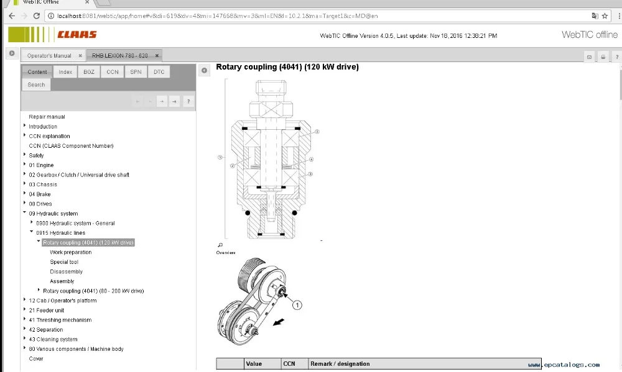
Task: Open the Work preparation page
Action: (x=71, y=252)
